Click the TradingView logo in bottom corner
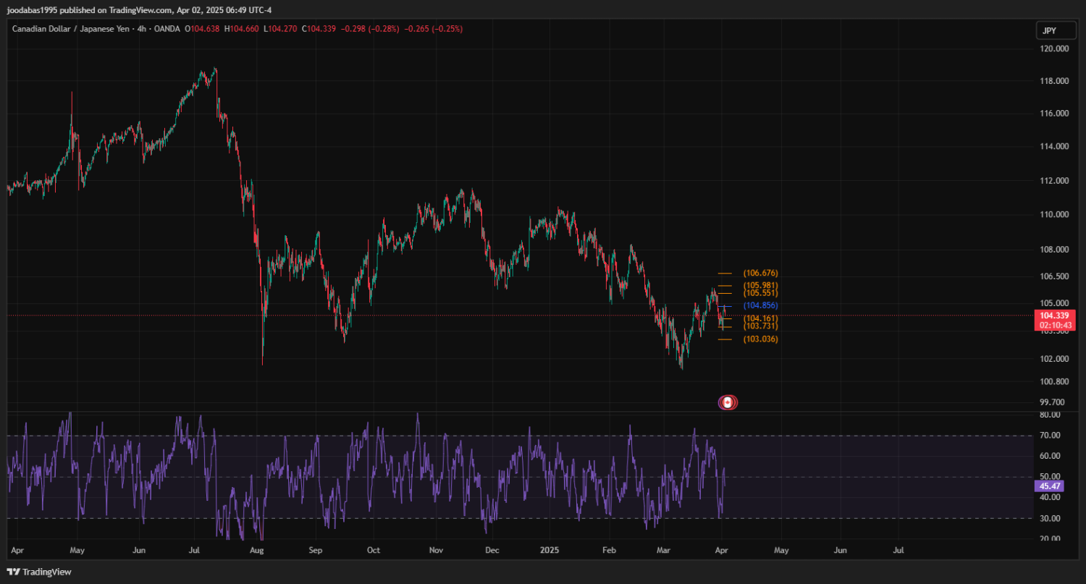The image size is (1086, 584). (x=40, y=572)
